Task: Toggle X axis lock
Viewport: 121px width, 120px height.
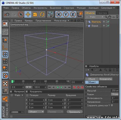Action: tap(59, 14)
